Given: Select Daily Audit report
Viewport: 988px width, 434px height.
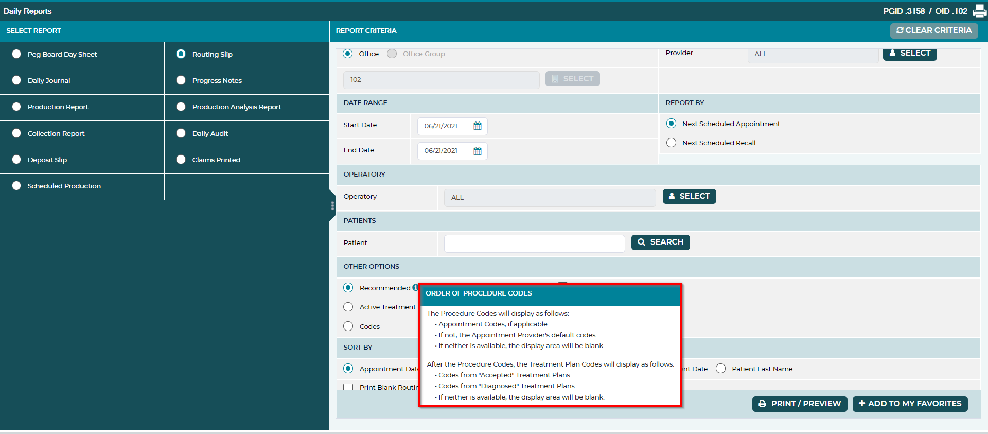Looking at the screenshot, I should [181, 133].
